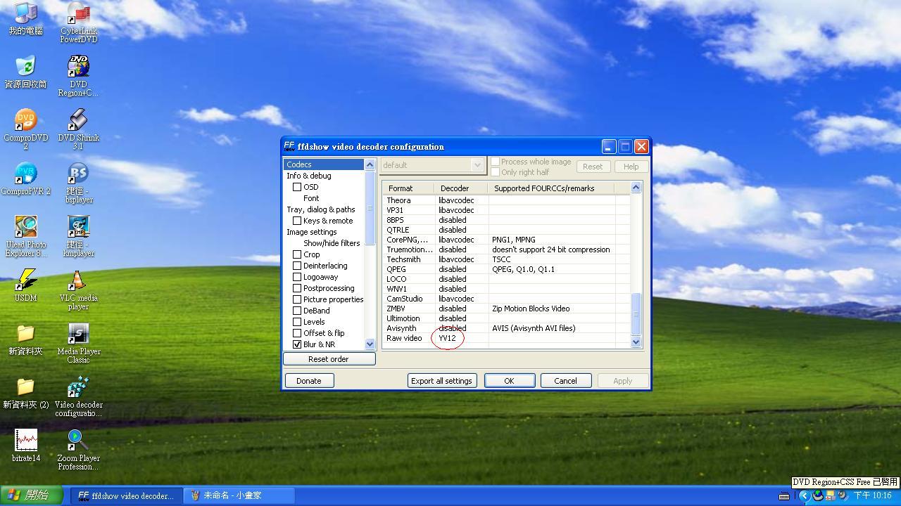901x506 pixels.
Task: Click the Export all settings button
Action: (x=441, y=381)
